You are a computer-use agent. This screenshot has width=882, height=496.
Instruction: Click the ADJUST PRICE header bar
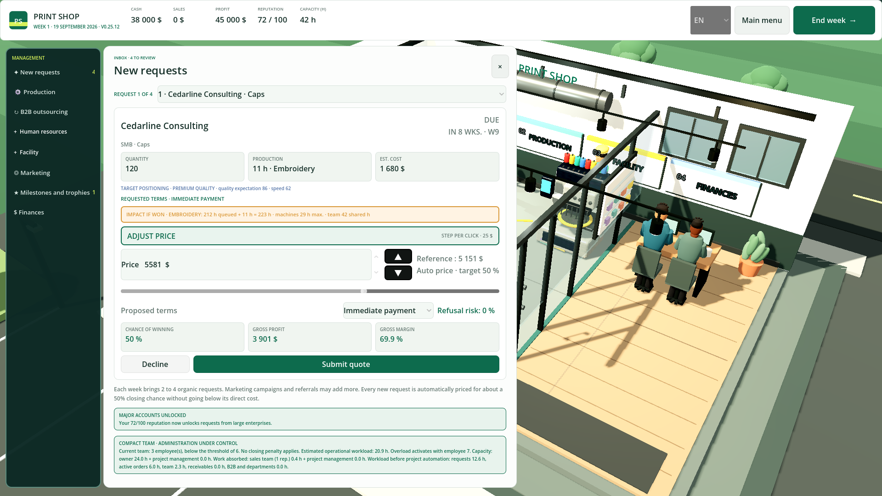pyautogui.click(x=310, y=236)
